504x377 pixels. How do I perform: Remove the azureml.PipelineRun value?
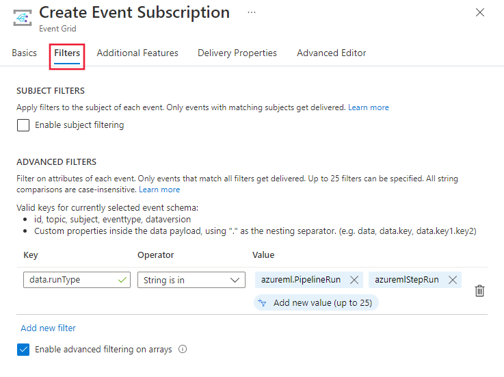(x=354, y=280)
